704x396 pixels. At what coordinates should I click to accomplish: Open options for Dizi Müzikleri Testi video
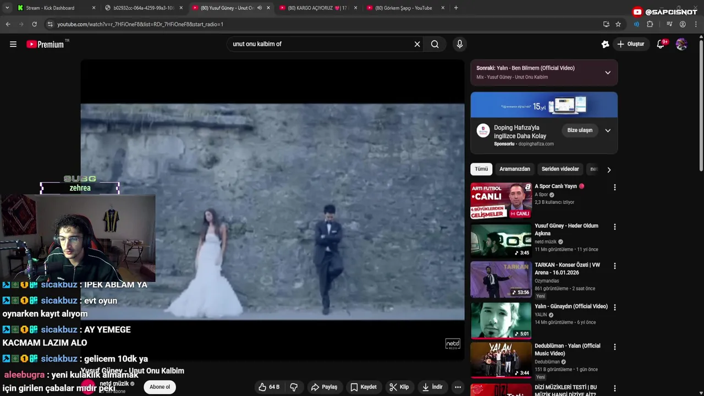[615, 388]
